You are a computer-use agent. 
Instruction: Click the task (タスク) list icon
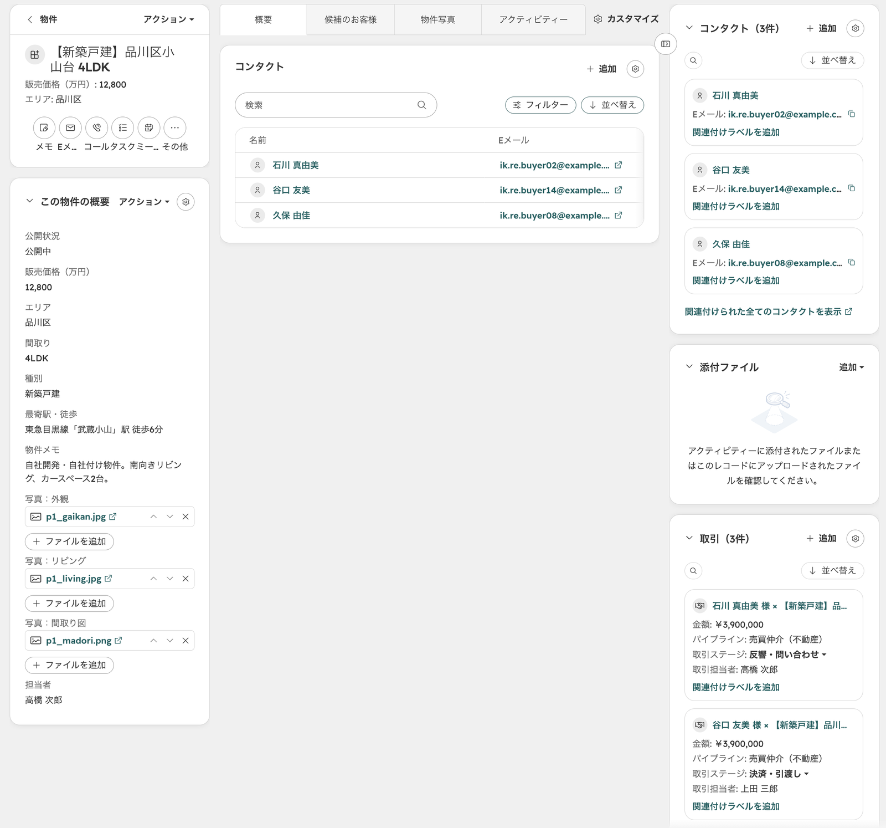[123, 127]
